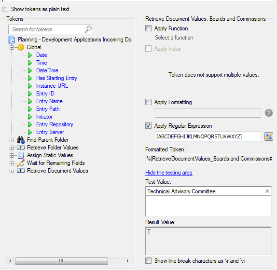This screenshot has height=270, width=277.
Task: Click Hide the testing area link
Action: click(169, 173)
